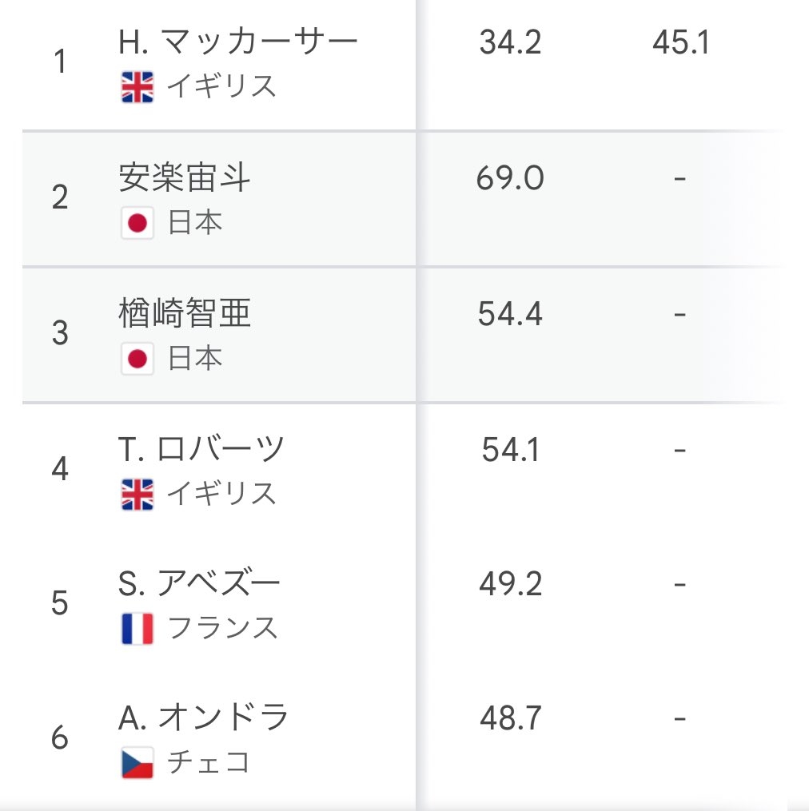809x811 pixels.
Task: Click the UK flag beside H. マッカーサー
Action: click(x=137, y=87)
